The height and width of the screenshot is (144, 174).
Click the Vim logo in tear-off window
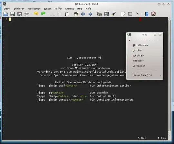pos(129,35)
